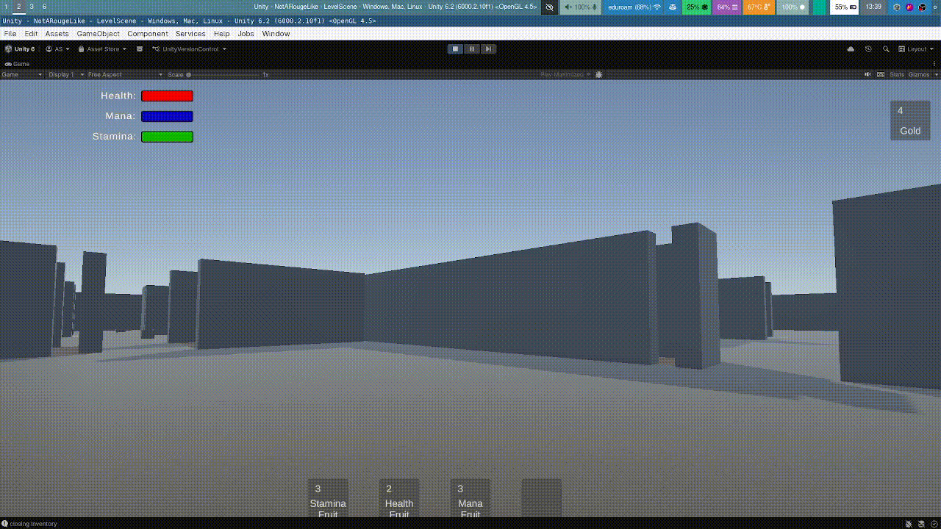Open the Window menu
Viewport: 941px width, 529px height.
pyautogui.click(x=276, y=33)
